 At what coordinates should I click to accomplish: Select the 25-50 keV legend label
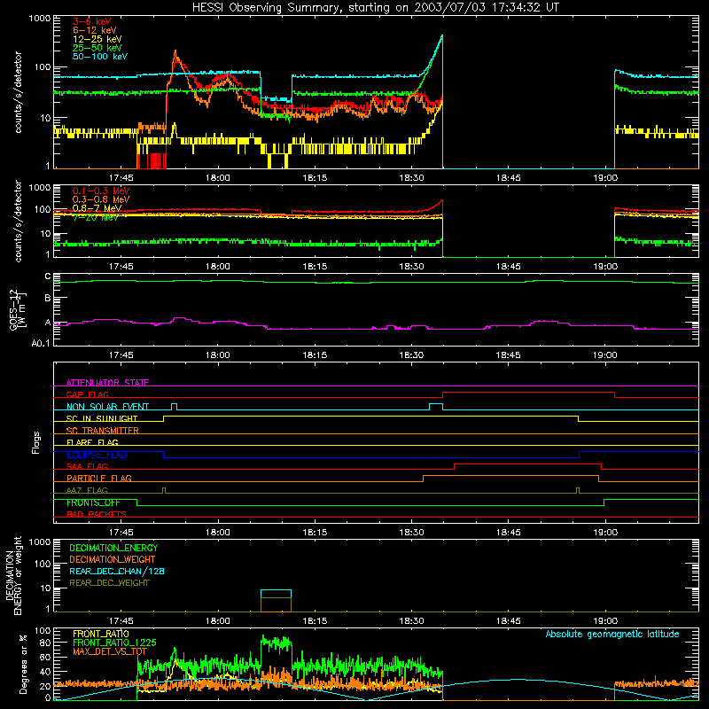click(x=97, y=48)
